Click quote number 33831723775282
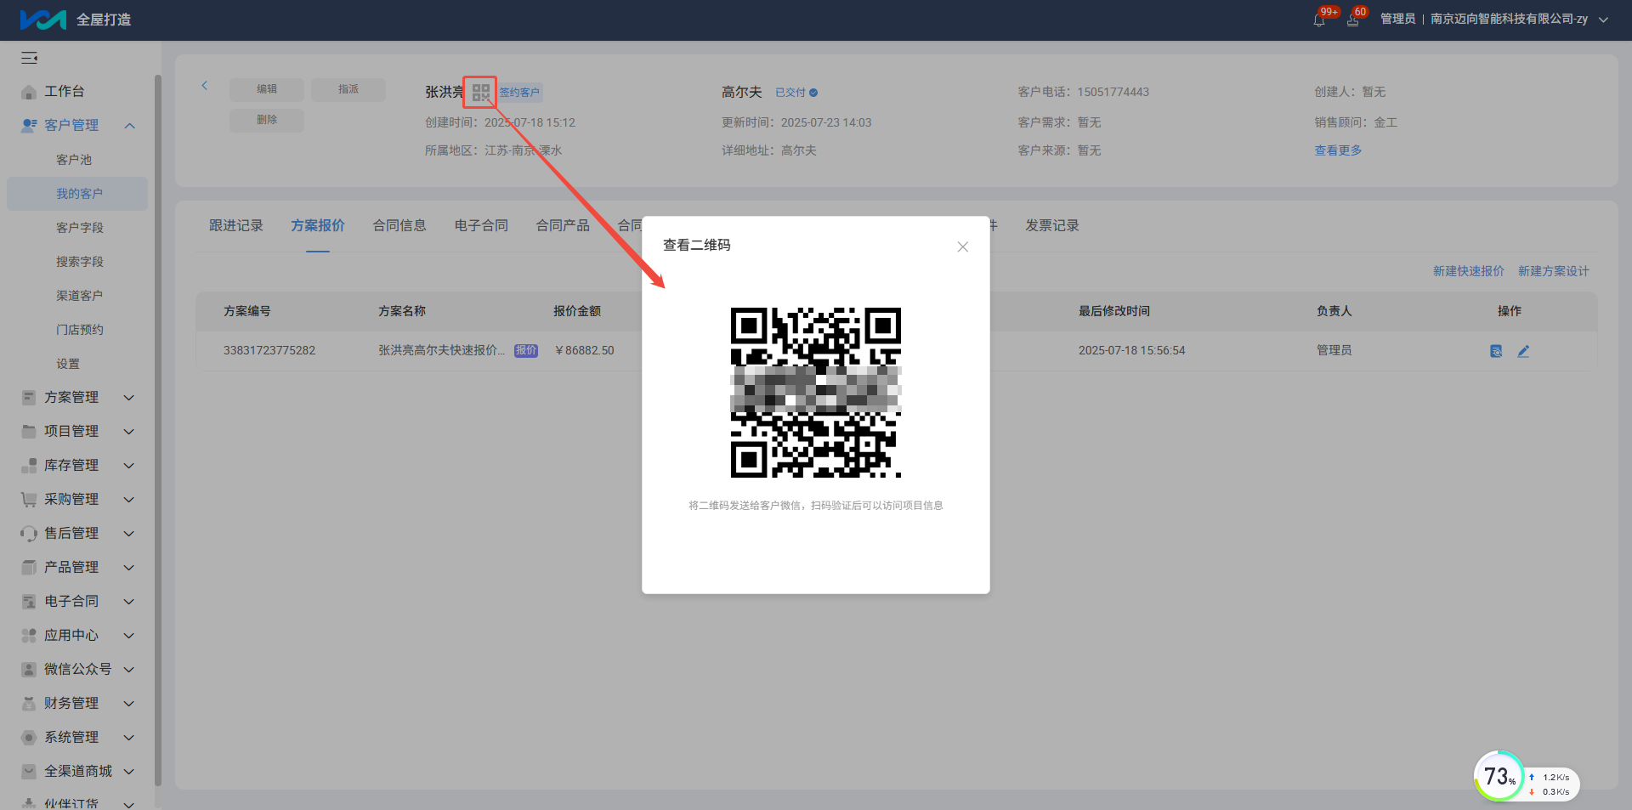Viewport: 1632px width, 810px height. click(x=269, y=350)
